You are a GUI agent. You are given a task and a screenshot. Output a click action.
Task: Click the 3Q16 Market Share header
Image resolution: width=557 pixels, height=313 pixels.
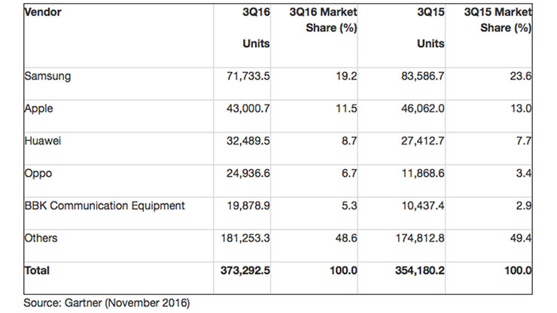[324, 21]
